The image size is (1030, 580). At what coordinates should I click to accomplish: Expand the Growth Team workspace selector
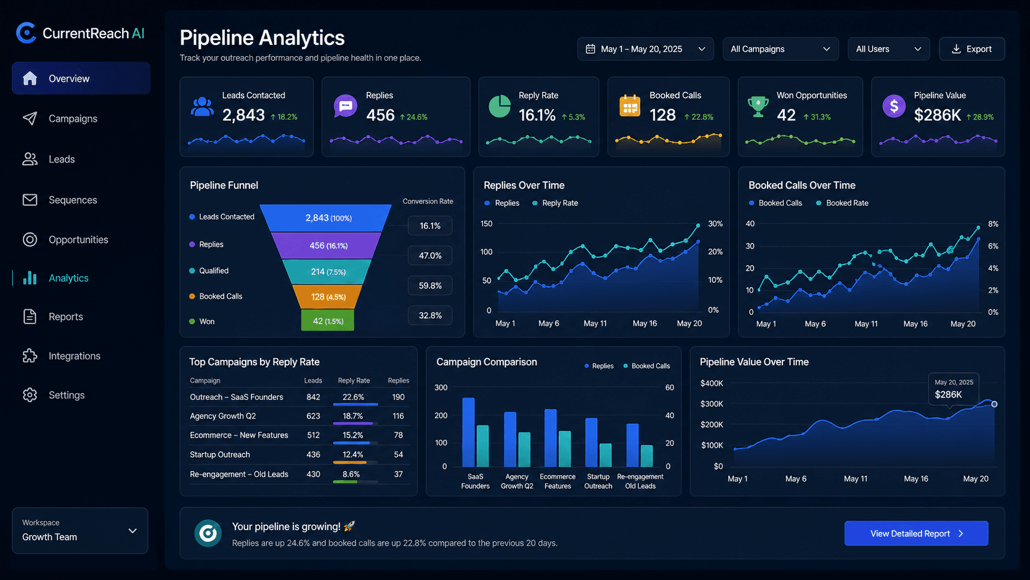point(80,531)
